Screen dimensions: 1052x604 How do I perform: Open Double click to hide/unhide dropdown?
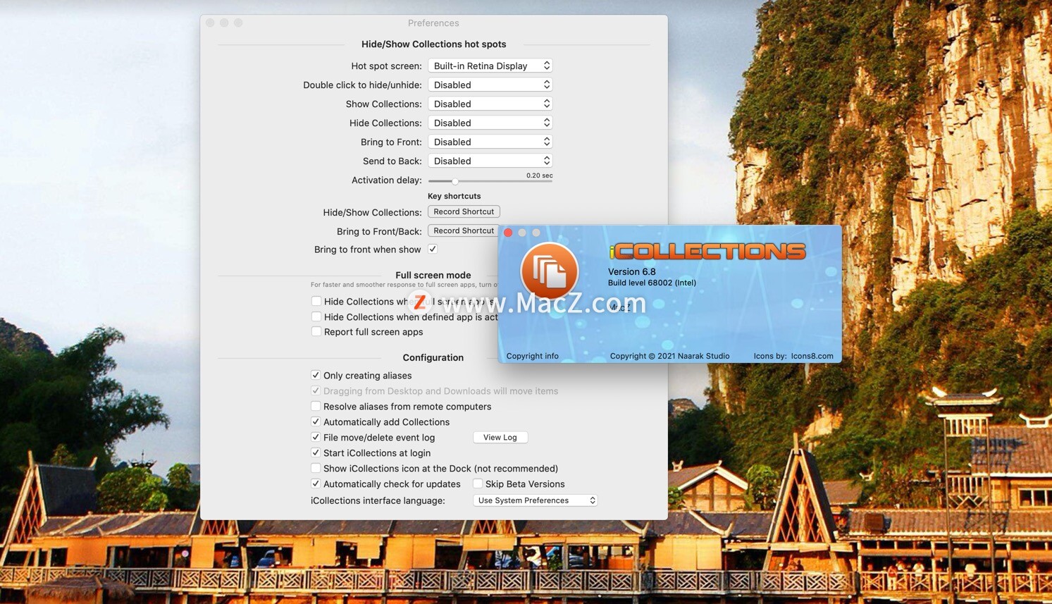click(490, 85)
